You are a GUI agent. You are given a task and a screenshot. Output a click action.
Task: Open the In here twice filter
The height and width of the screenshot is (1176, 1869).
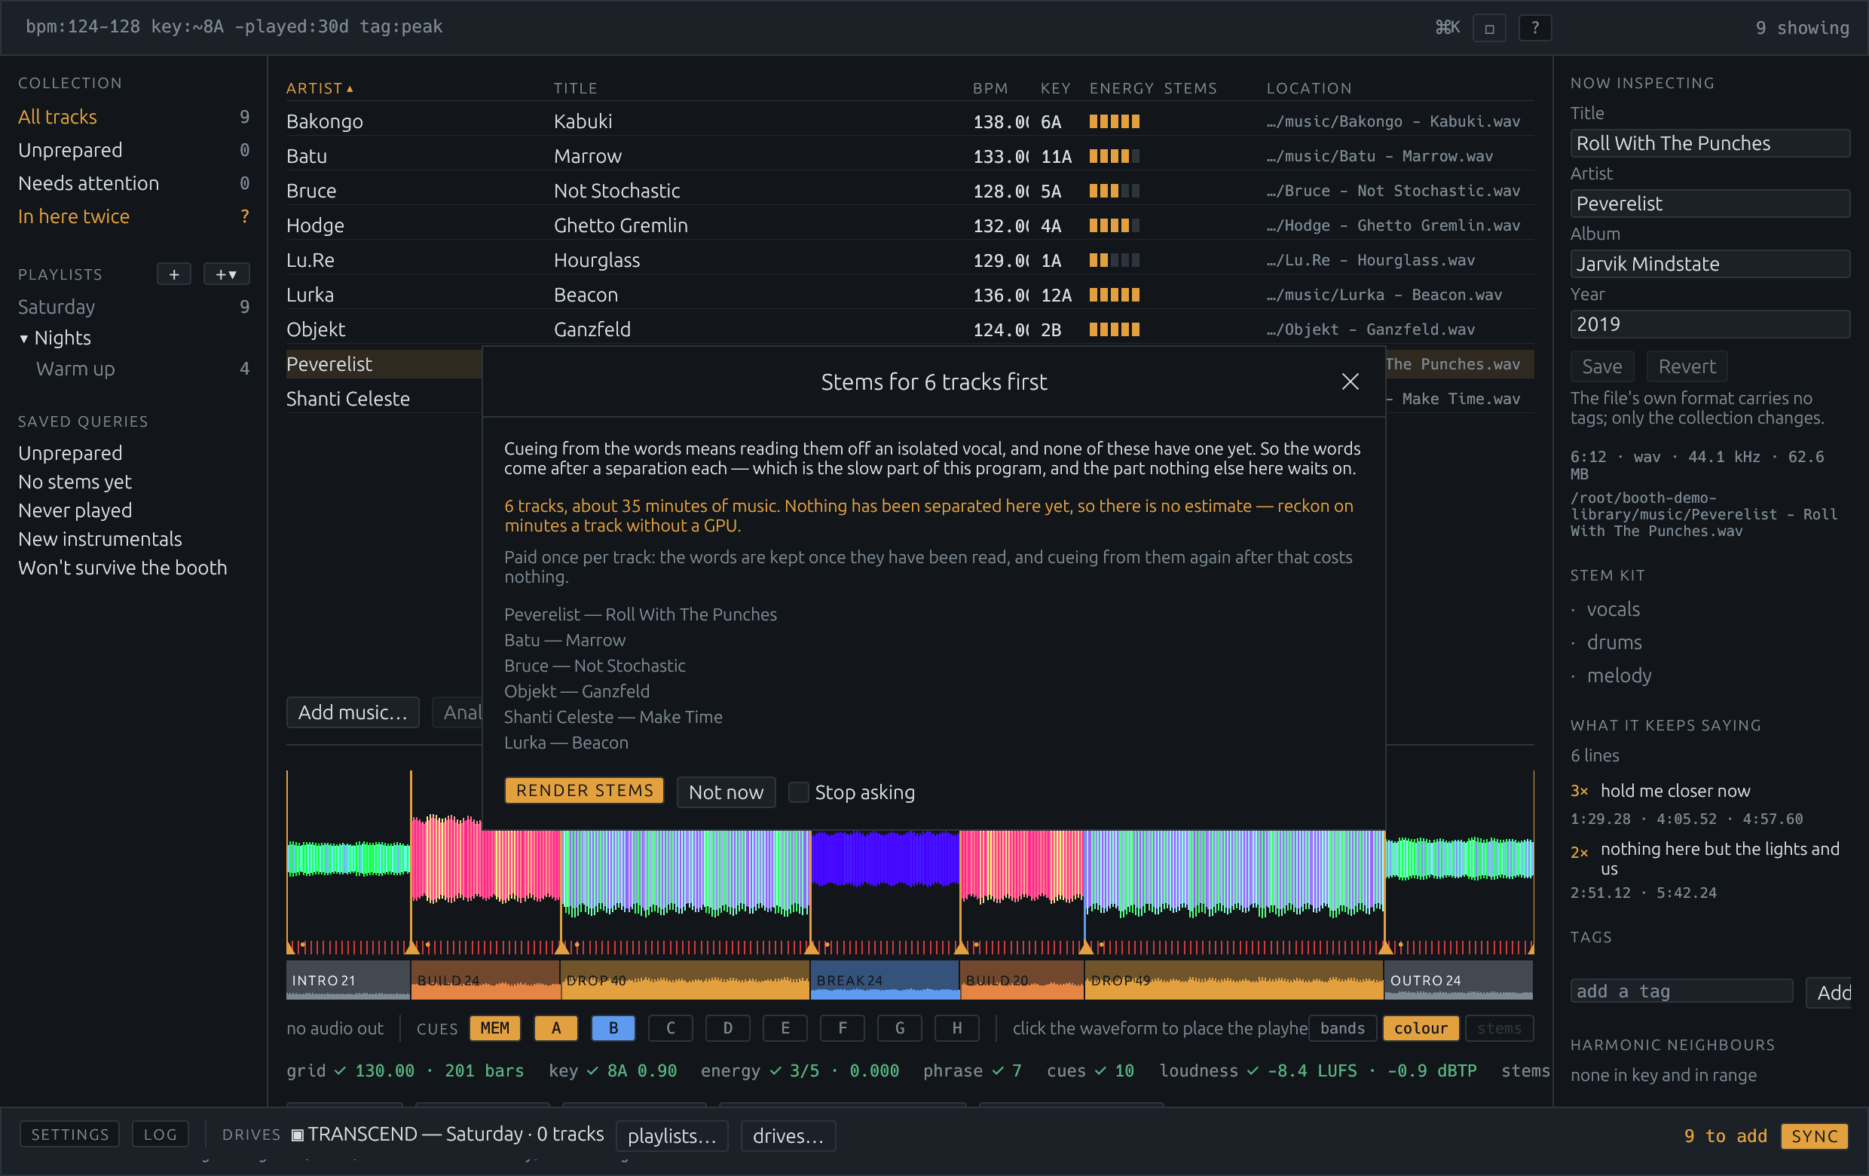pyautogui.click(x=133, y=216)
